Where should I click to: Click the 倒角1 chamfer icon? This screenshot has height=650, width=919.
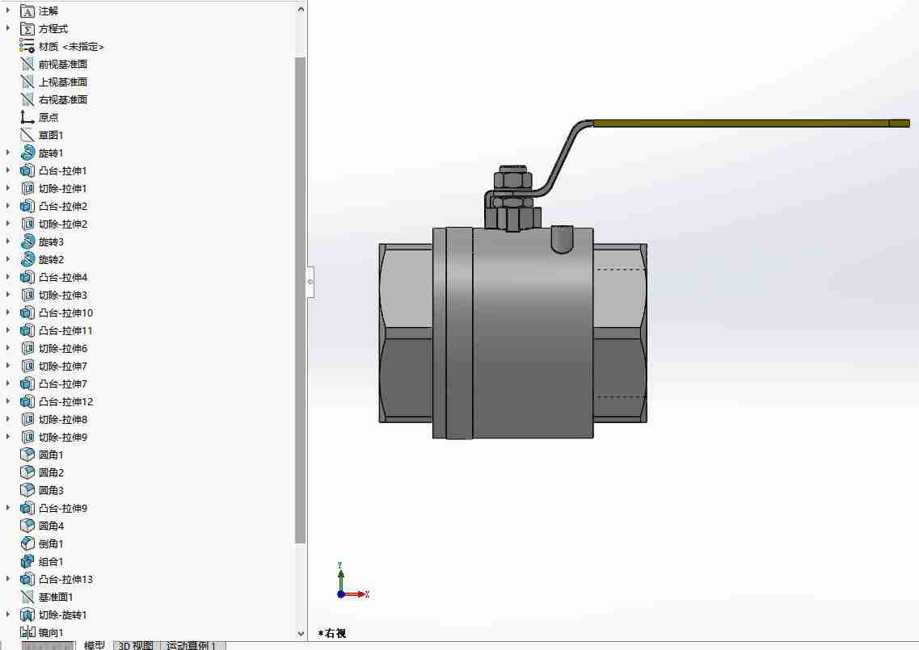click(27, 543)
